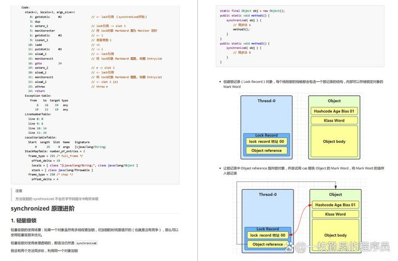Image resolution: width=398 pixels, height=261 pixels.
Task: Click the "line 9: 6" entry
Action: point(36,124)
